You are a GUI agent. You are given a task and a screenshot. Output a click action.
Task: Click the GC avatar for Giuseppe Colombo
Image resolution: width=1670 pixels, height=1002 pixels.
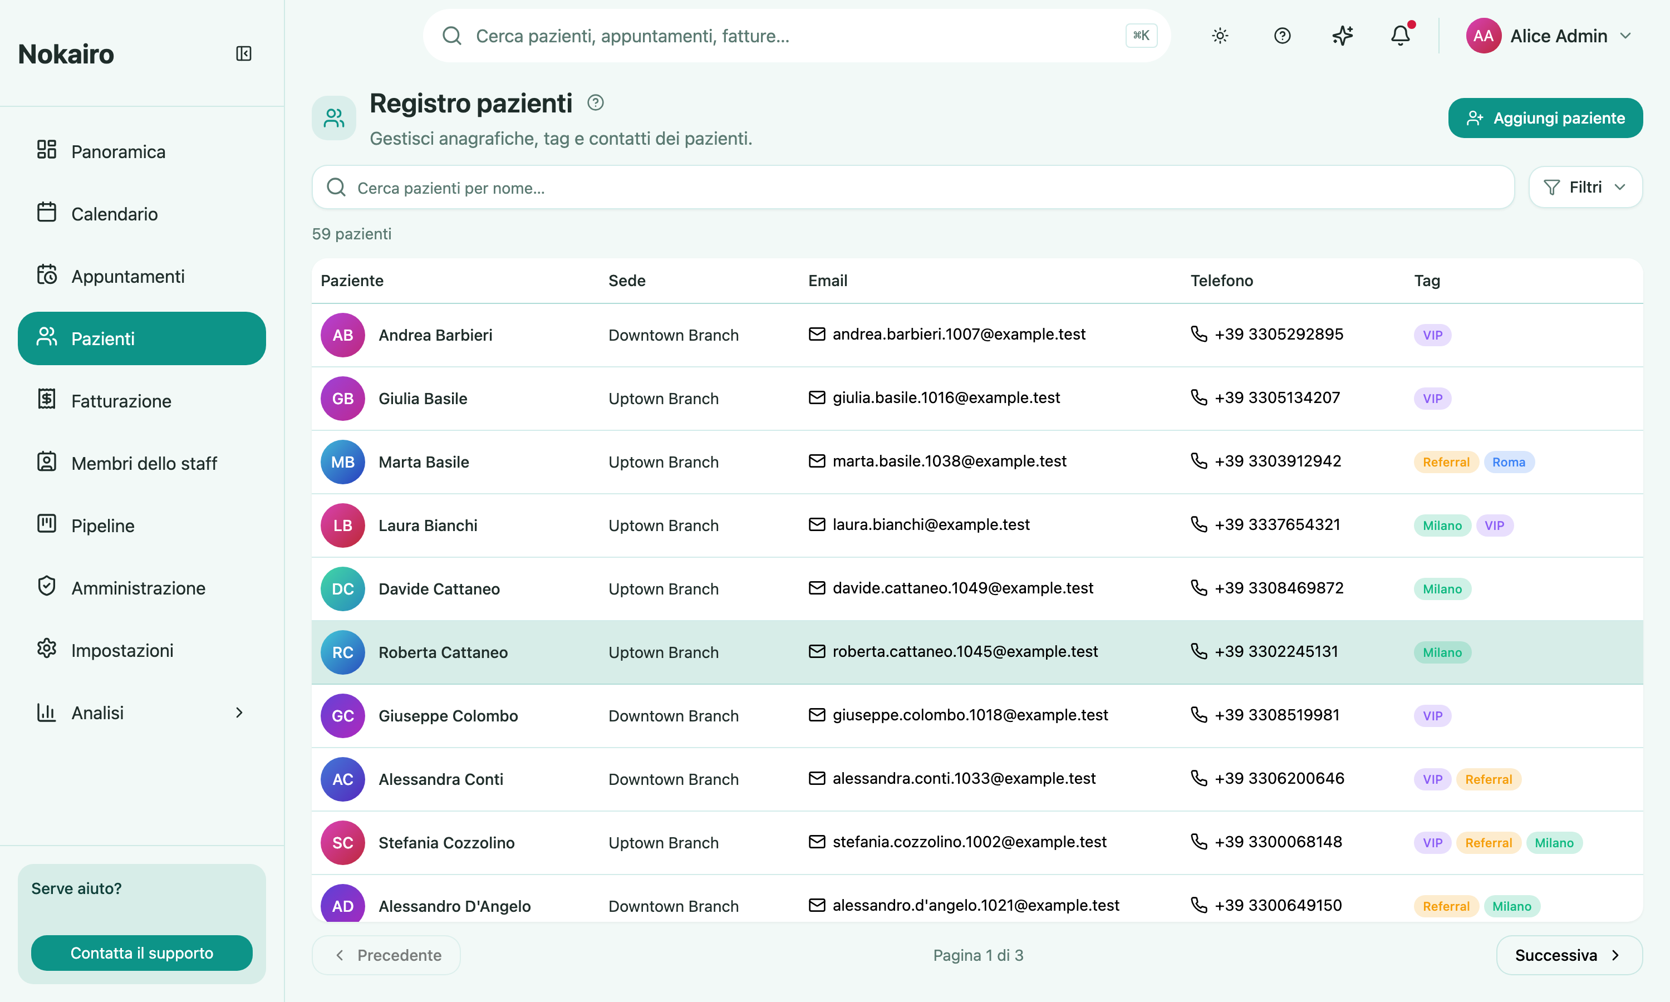coord(343,716)
